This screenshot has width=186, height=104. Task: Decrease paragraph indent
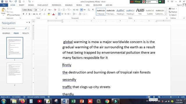[x=74, y=10]
